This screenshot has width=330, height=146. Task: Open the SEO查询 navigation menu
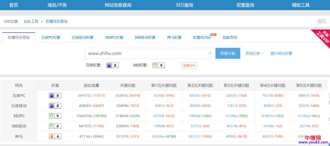184,5
